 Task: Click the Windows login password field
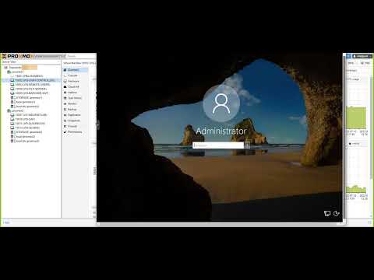click(218, 145)
